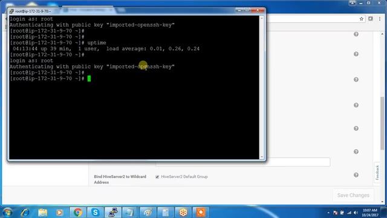The height and width of the screenshot is (218, 387).
Task: Click the Chrome extension icon beside the star
Action: coord(371,19)
